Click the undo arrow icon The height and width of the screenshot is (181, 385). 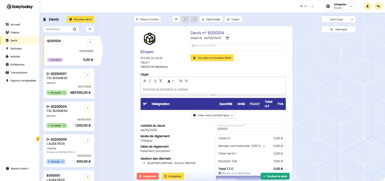[x=185, y=20]
